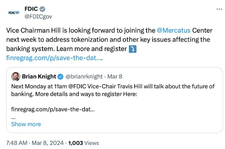
Task: Open the @brianrknight handle
Action: (83, 76)
